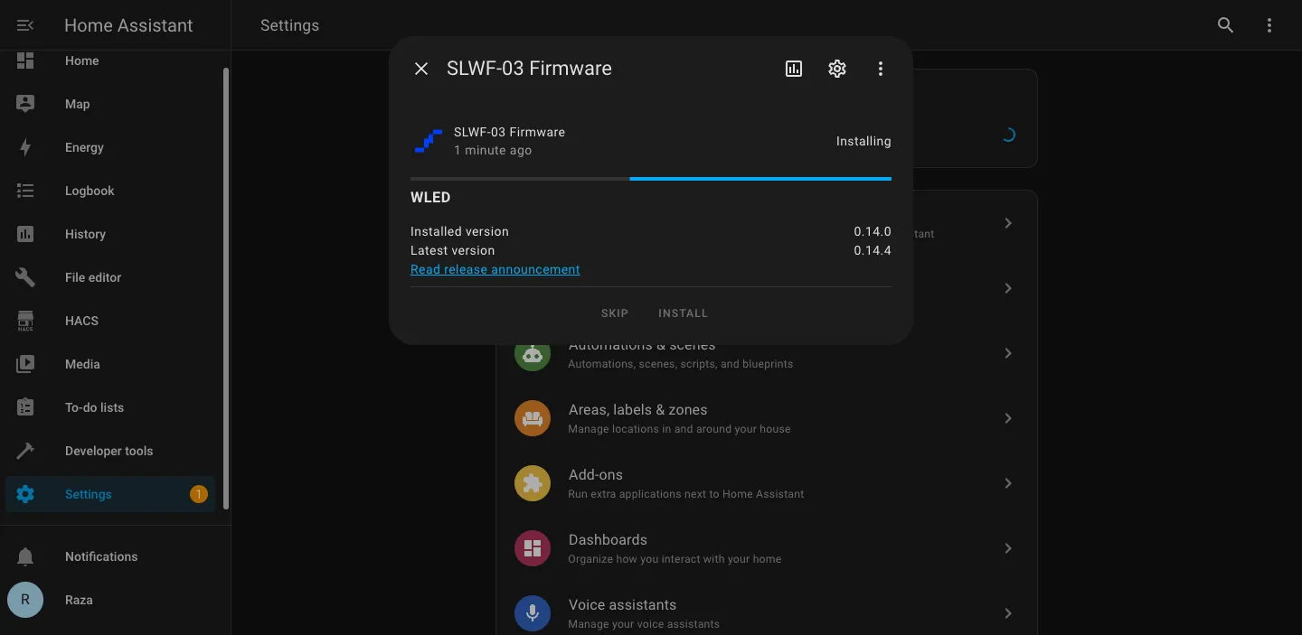
Task: Expand Voice assistants chevron arrow
Action: [x=1008, y=613]
